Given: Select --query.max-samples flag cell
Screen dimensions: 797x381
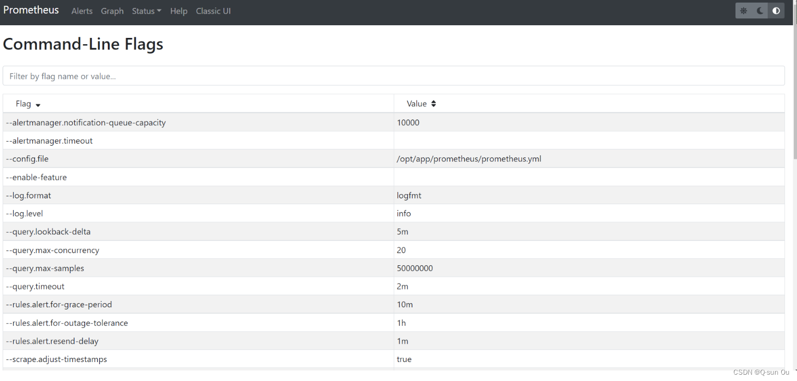Looking at the screenshot, I should 199,268.
